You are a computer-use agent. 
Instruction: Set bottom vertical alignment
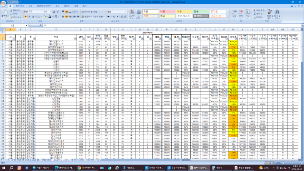(70, 12)
